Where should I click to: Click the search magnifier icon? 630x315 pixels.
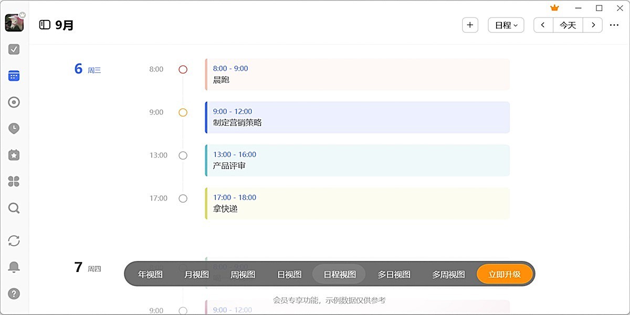(x=14, y=208)
